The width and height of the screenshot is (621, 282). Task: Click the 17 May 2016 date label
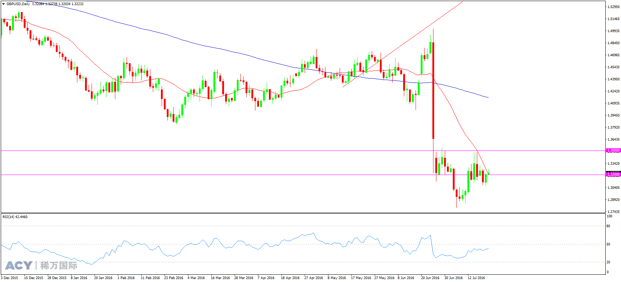click(x=361, y=278)
